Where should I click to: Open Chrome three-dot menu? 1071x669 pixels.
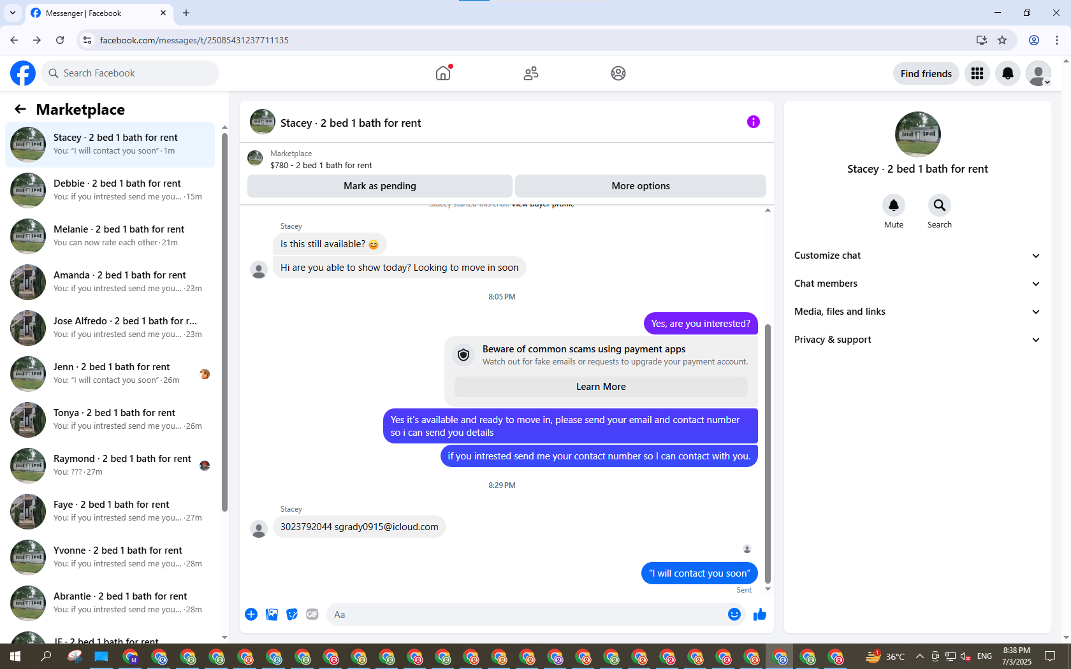click(x=1057, y=40)
